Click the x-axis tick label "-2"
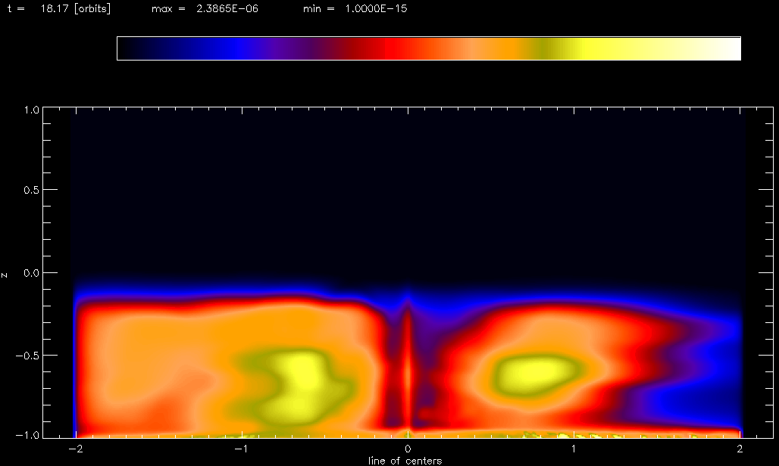 (74, 449)
